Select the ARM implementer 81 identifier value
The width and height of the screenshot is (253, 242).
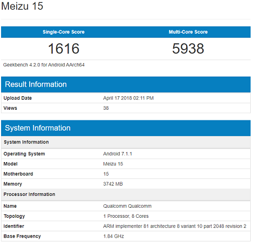point(175,226)
